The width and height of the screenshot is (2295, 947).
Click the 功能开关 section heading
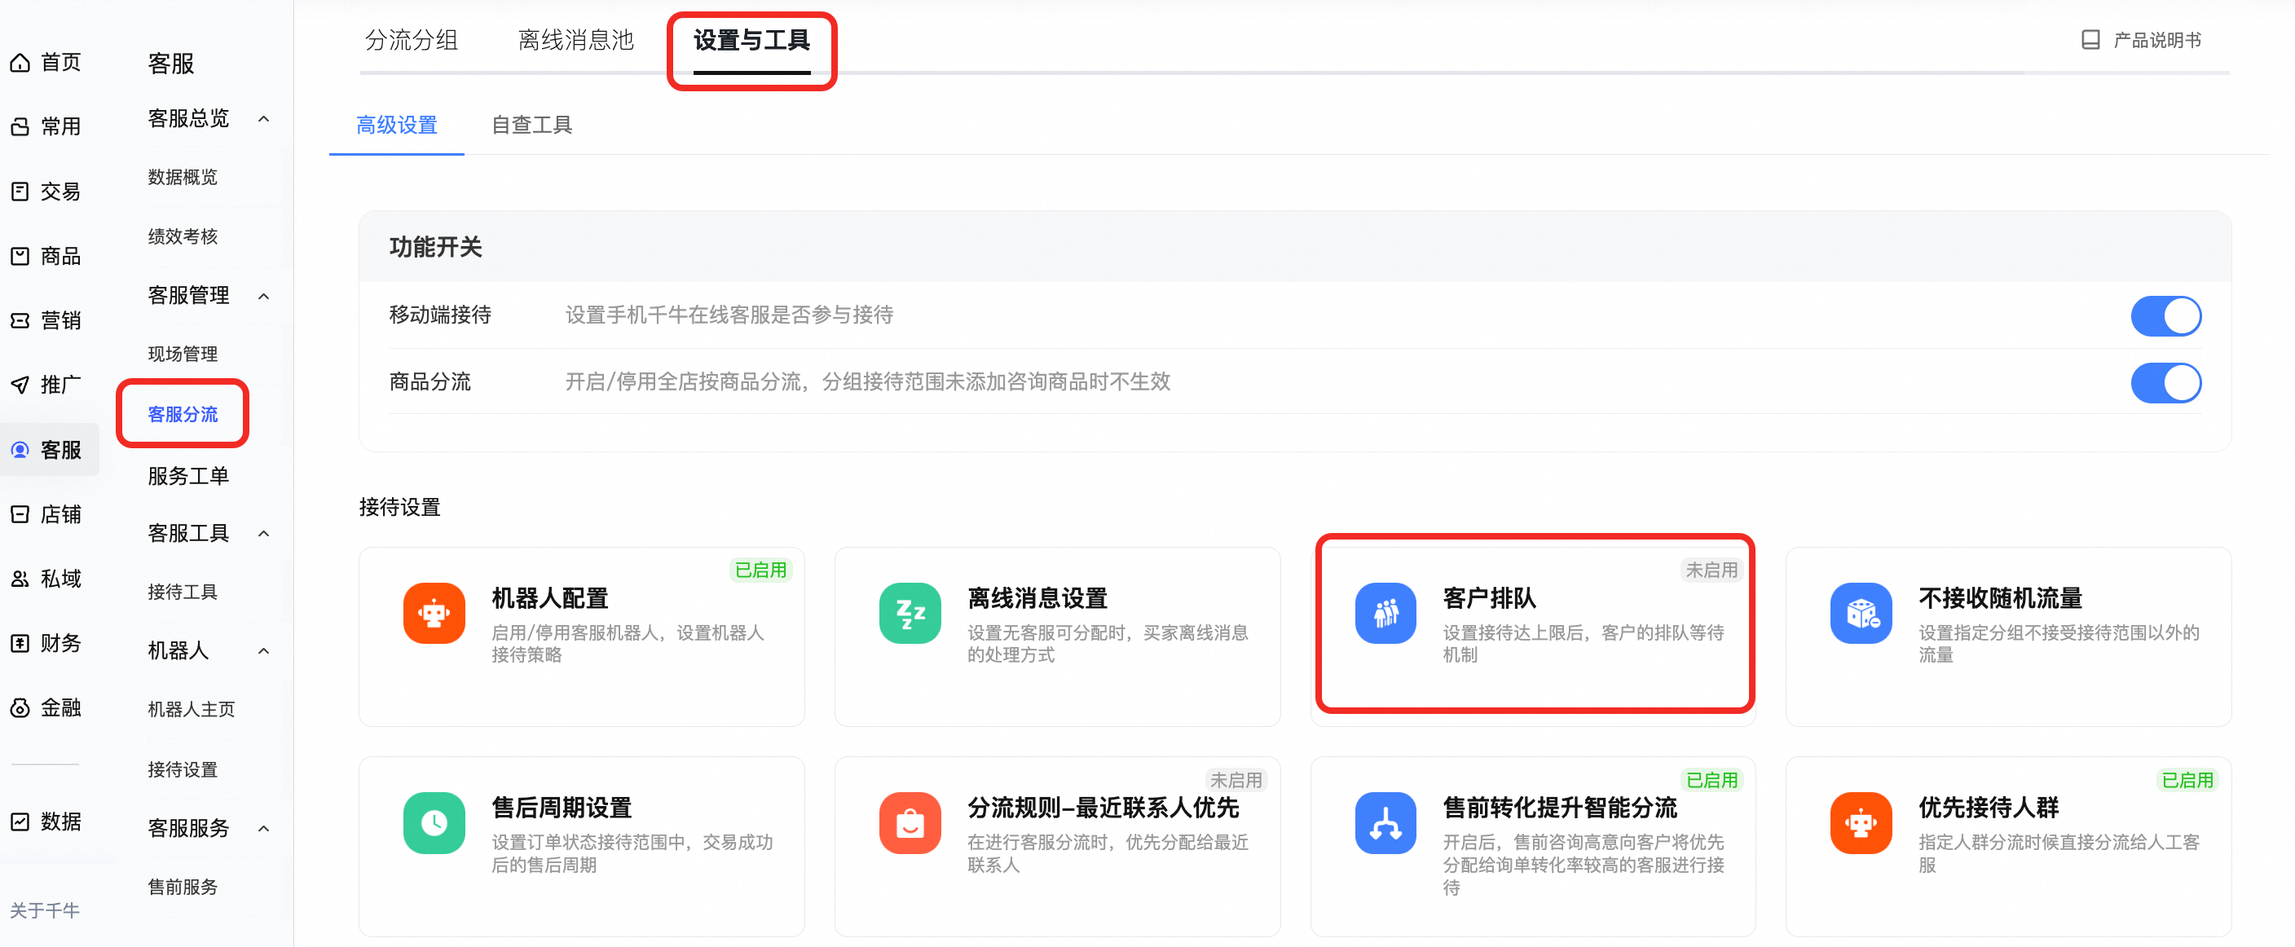(x=436, y=247)
